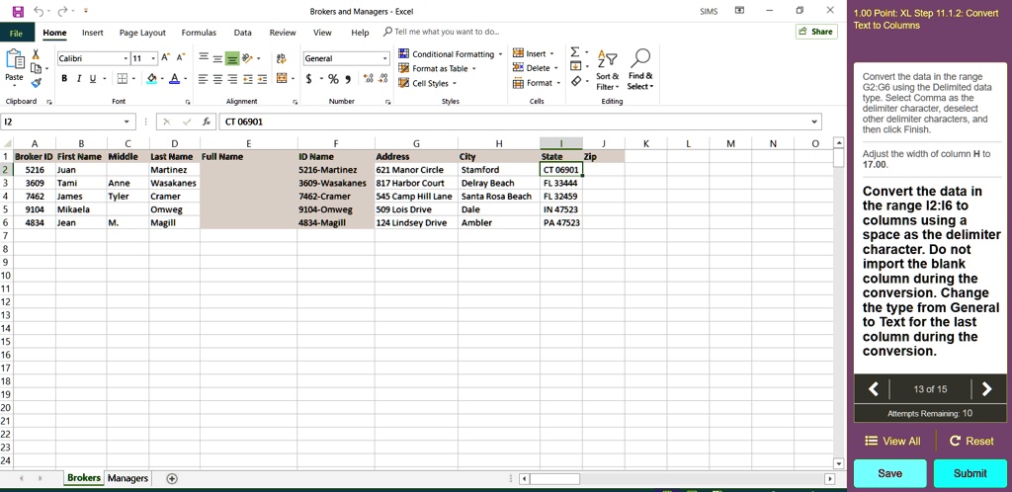
Task: Click in the formula bar showing CT 06901
Action: (520, 122)
